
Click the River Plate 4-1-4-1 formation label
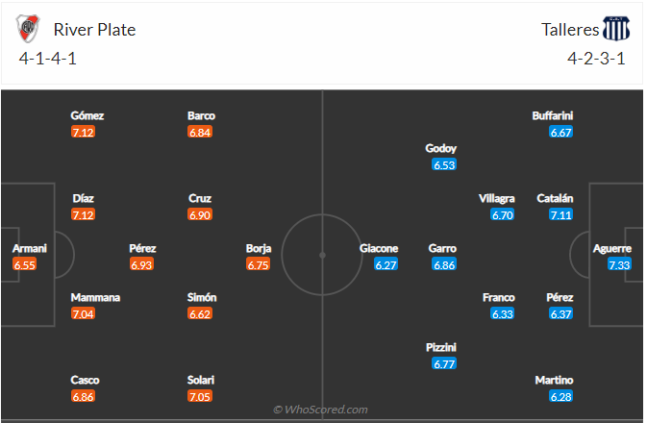tap(46, 58)
